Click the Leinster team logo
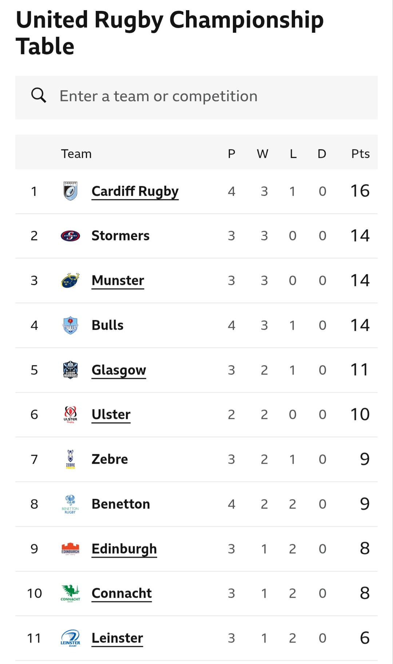 (70, 638)
